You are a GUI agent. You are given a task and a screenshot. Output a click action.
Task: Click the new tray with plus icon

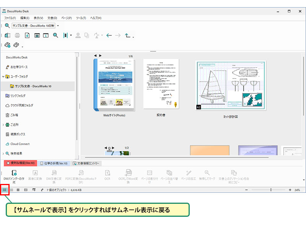tap(7, 45)
